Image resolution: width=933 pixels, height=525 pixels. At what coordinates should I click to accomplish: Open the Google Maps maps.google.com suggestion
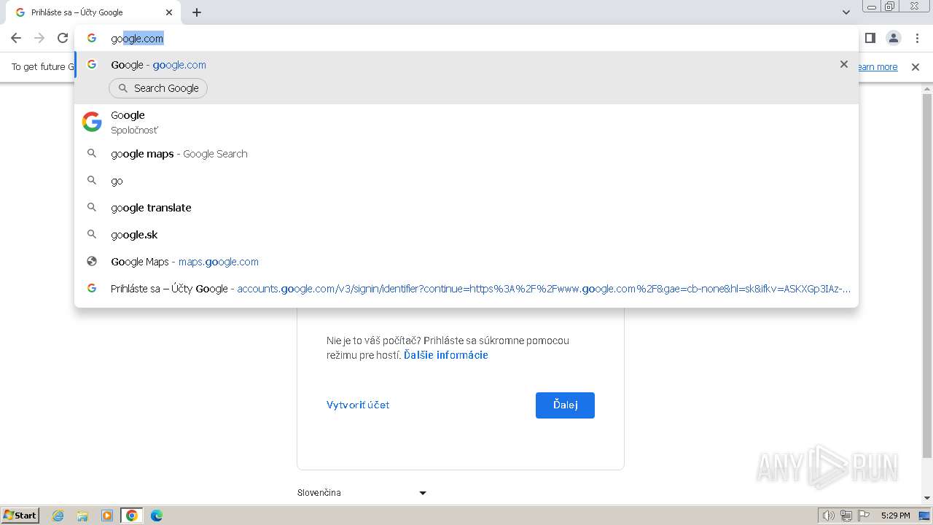coord(466,262)
